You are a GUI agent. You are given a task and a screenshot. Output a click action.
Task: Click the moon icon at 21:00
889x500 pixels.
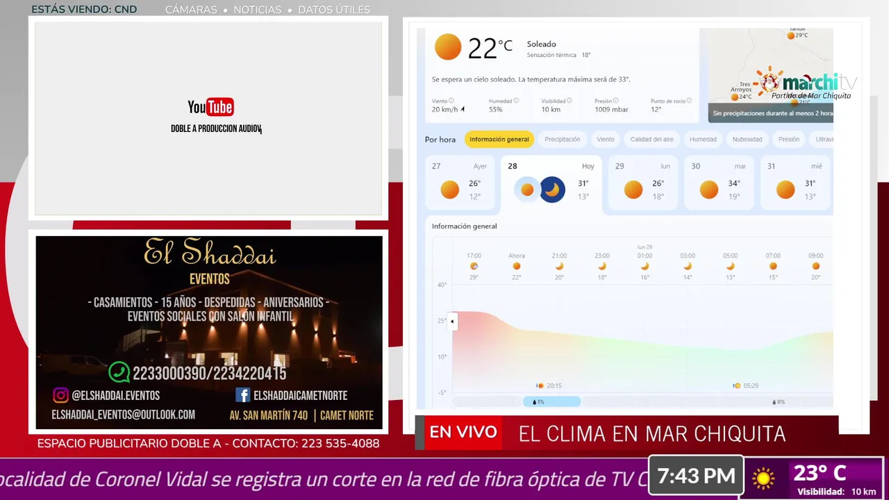coord(559,266)
